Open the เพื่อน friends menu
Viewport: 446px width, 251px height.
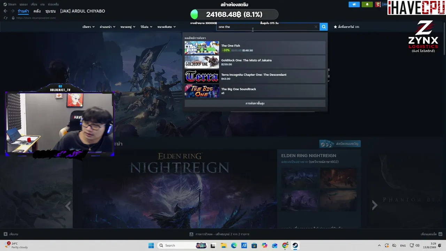(x=34, y=5)
